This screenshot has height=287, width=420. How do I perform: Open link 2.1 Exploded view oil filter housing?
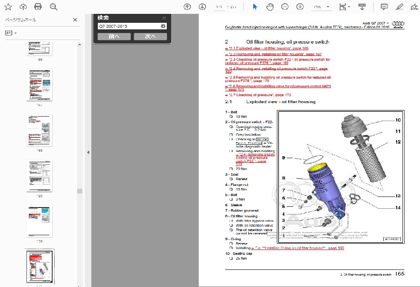267,49
